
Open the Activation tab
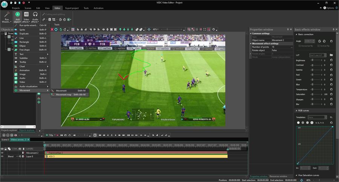(98, 8)
